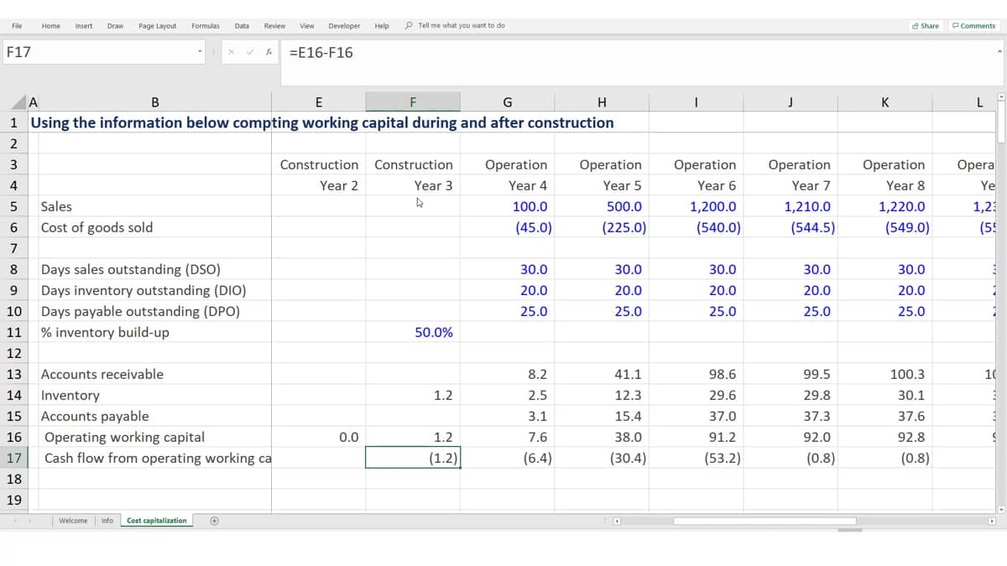Click the vertical scrollbar thumb
Screen dimensions: 1007x566
point(999,124)
